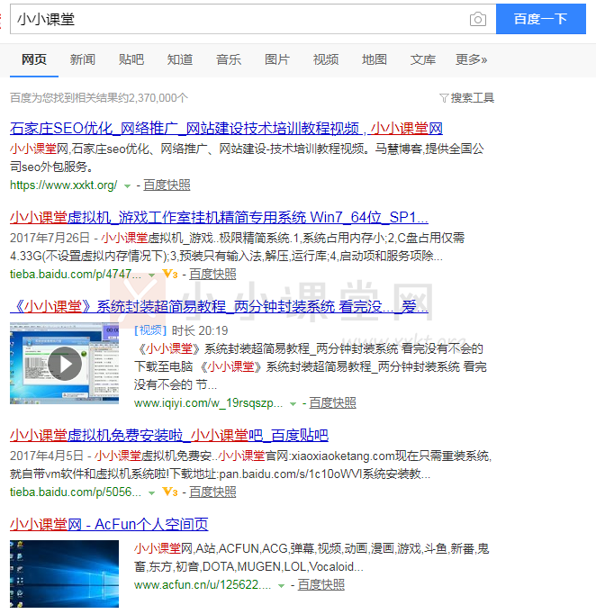Expand dropdown arrow after acfun URL
596x614 pixels.
coord(281,586)
